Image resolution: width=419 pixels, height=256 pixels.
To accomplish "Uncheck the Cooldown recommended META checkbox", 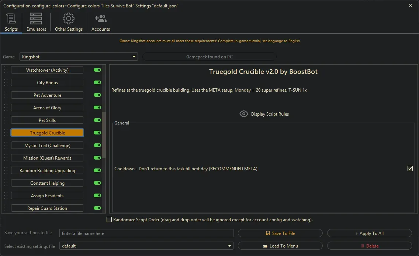I will point(410,168).
